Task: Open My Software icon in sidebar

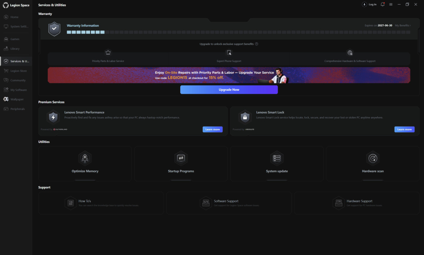Action: (6, 90)
